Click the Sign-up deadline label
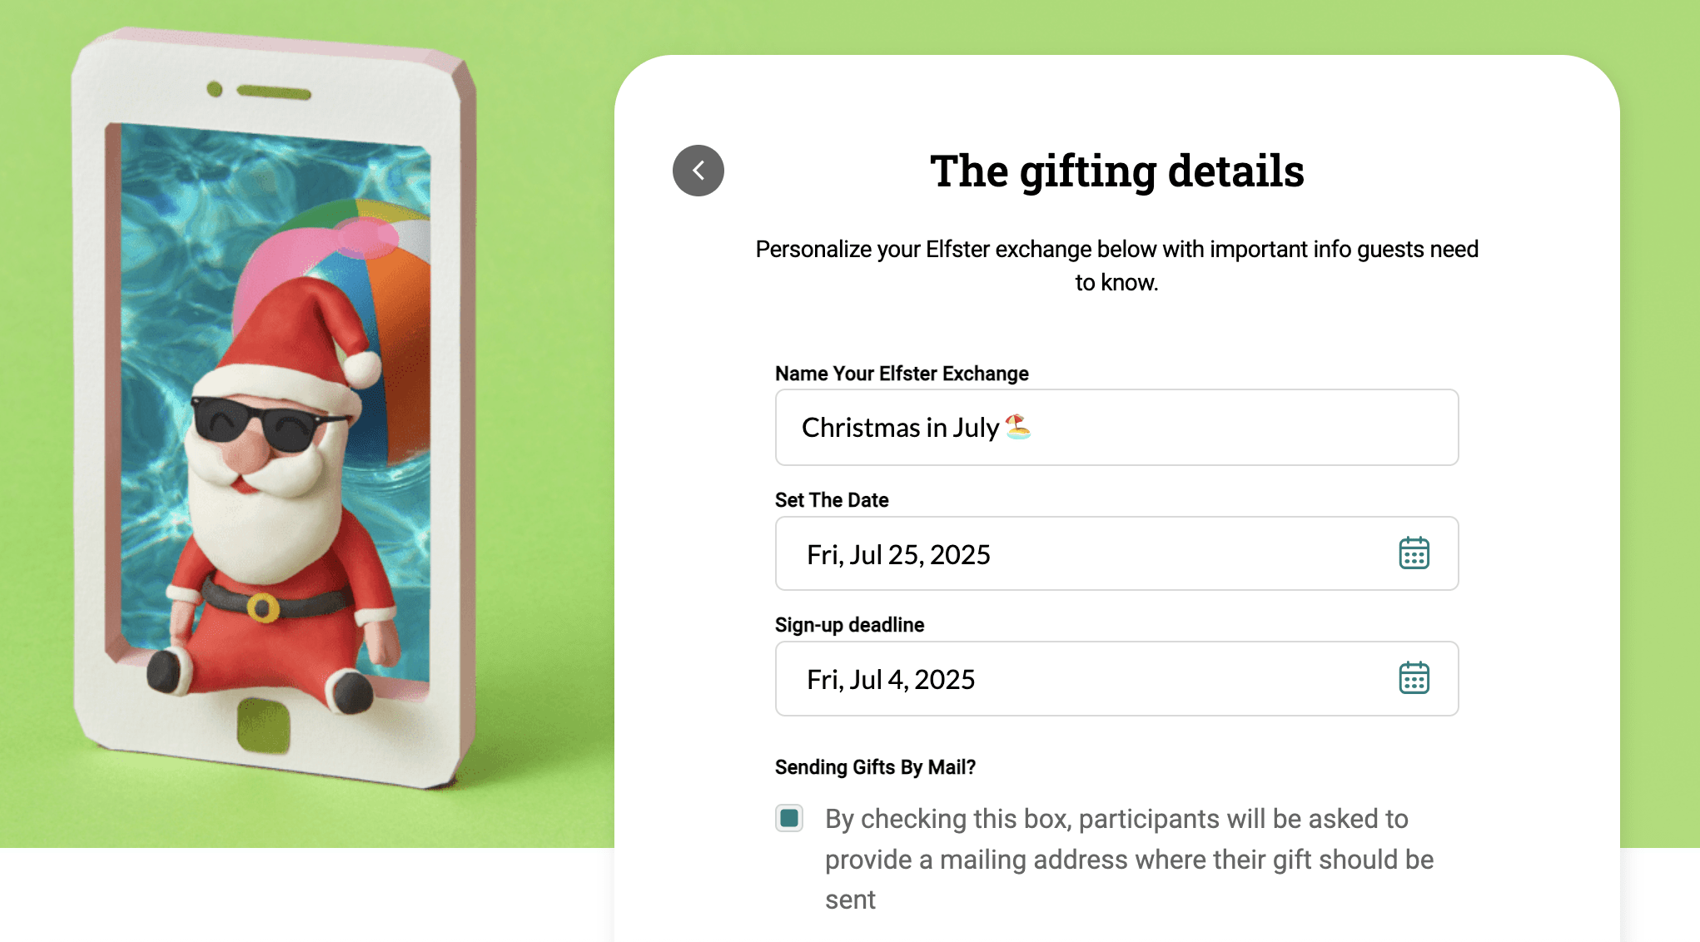The image size is (1700, 942). click(849, 624)
